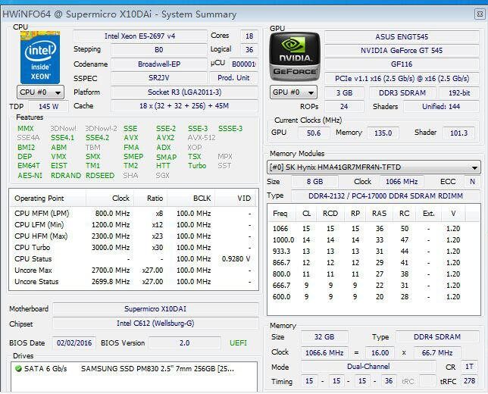Click the 3 GB video memory field
488x394 pixels.
coord(344,92)
